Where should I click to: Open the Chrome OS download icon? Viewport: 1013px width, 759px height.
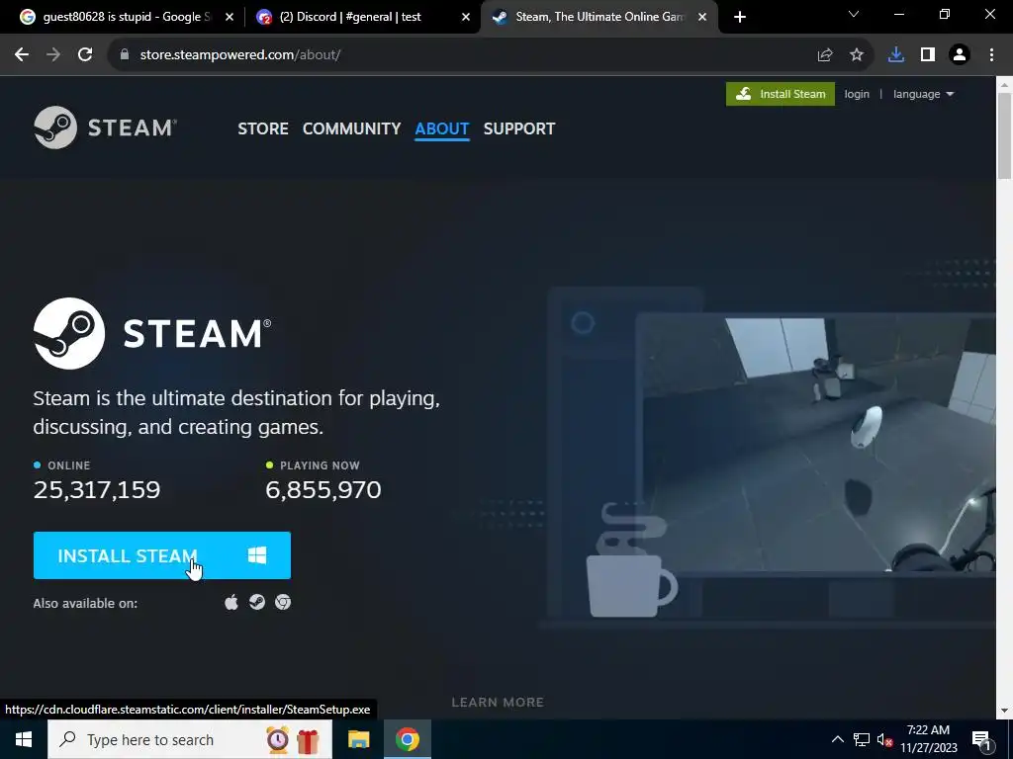(x=283, y=602)
